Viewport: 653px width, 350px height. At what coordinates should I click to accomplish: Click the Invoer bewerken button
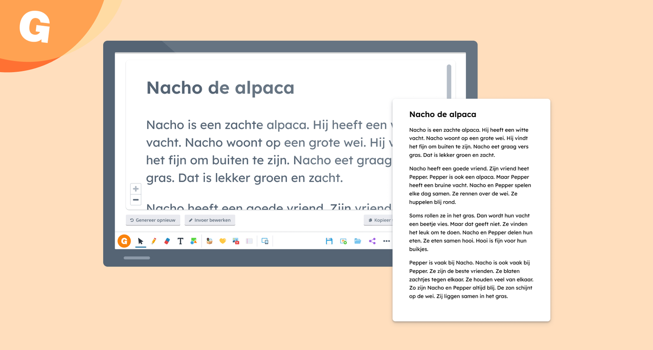(x=210, y=220)
